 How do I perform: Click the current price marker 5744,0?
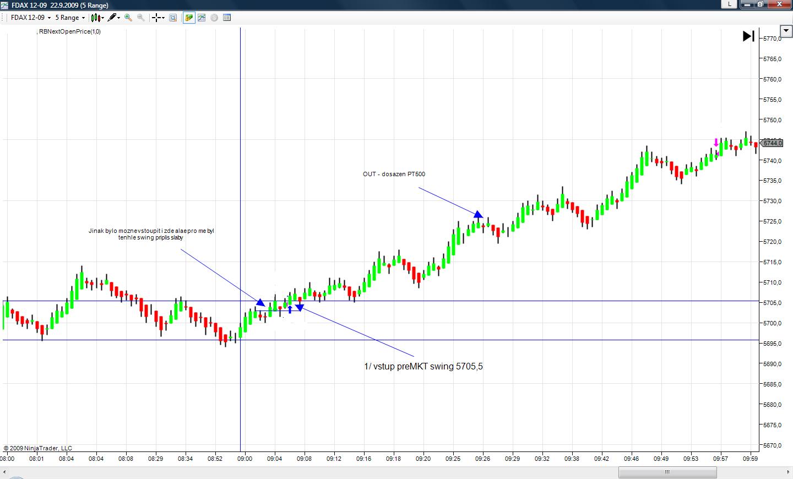[771, 143]
